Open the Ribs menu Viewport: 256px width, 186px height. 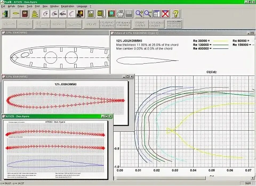pos(45,6)
